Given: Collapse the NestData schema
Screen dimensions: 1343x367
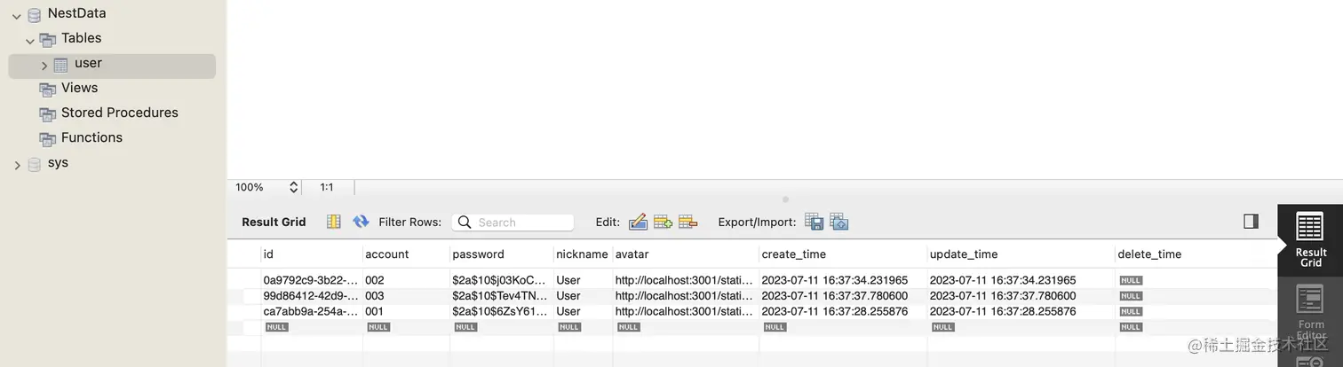Looking at the screenshot, I should pos(17,15).
